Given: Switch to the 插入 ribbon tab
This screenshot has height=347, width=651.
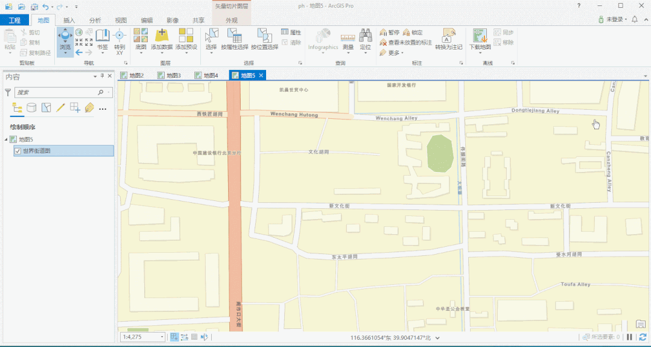Looking at the screenshot, I should 69,21.
